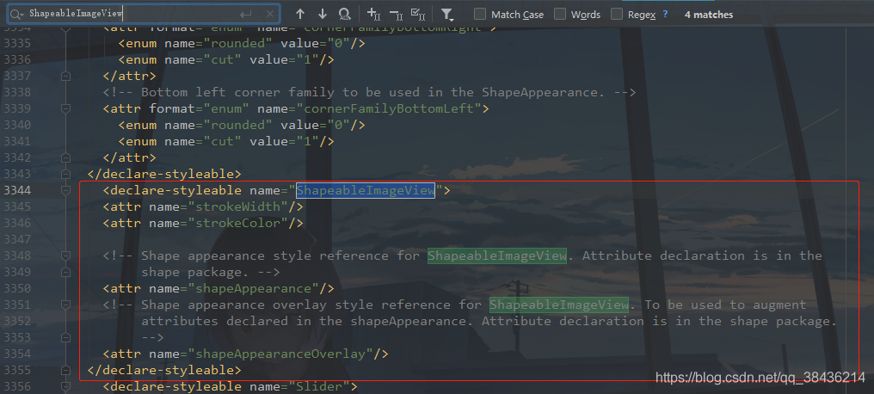This screenshot has height=394, width=874.
Task: Select all occurrences icon
Action: 417,14
